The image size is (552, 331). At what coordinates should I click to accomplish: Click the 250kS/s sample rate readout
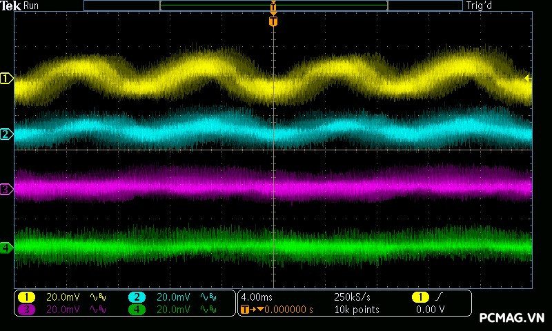click(x=352, y=297)
